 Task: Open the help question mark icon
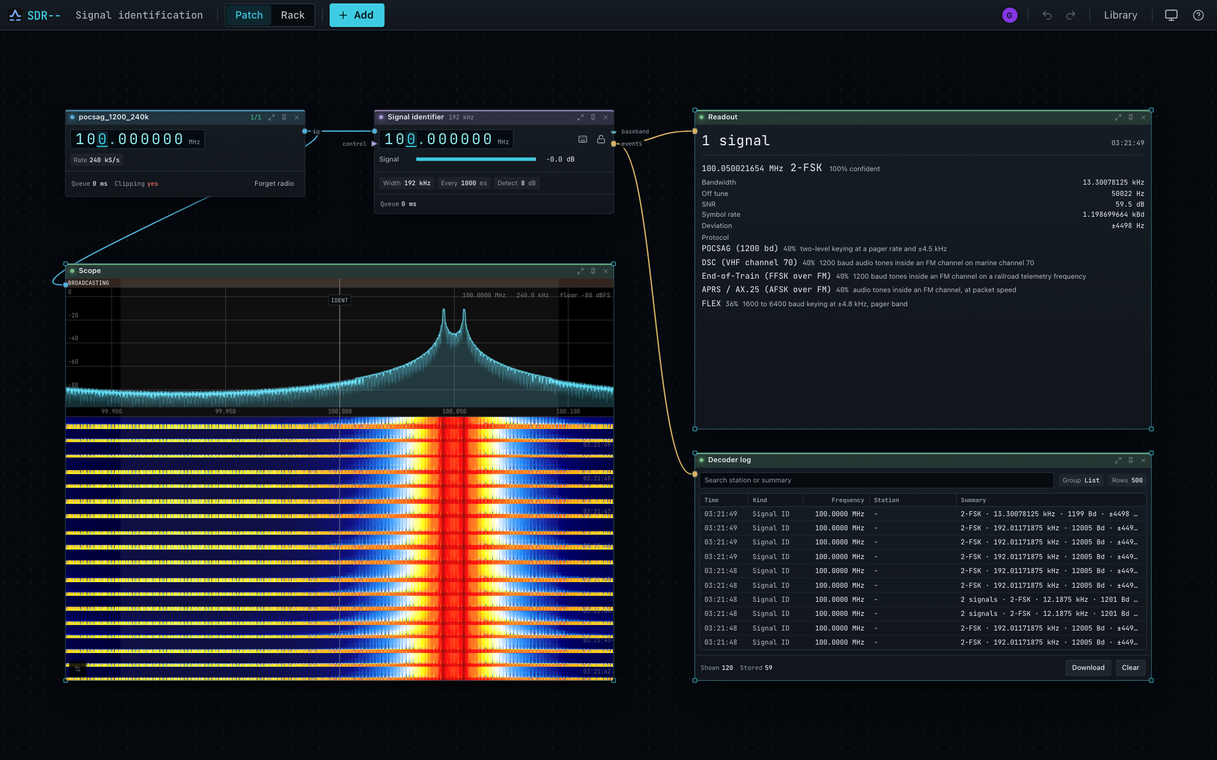coord(1198,15)
